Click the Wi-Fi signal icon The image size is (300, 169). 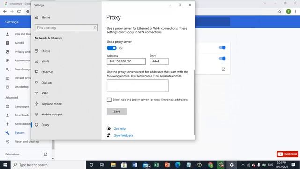coord(37,61)
